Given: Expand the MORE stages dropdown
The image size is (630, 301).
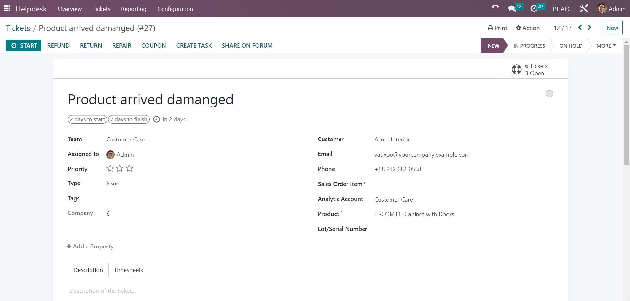Looking at the screenshot, I should [x=606, y=46].
